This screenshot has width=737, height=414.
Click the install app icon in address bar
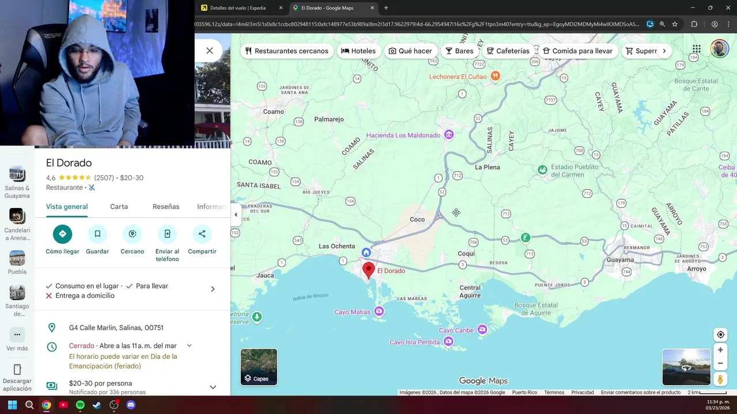click(x=650, y=24)
